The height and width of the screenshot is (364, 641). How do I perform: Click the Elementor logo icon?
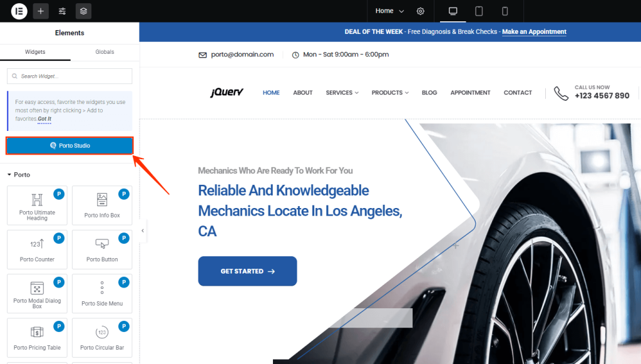tap(19, 11)
